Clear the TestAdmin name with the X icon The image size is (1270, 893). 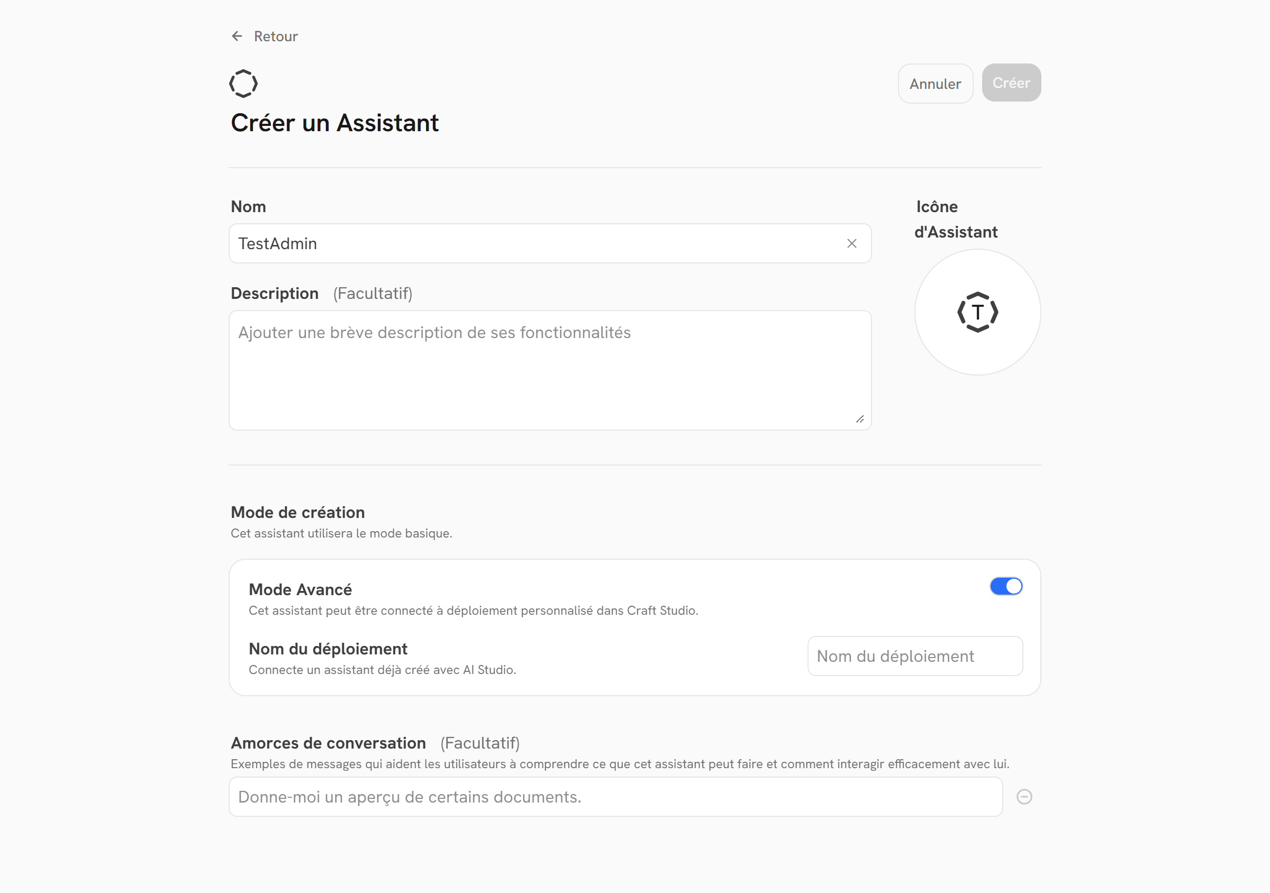coord(851,243)
